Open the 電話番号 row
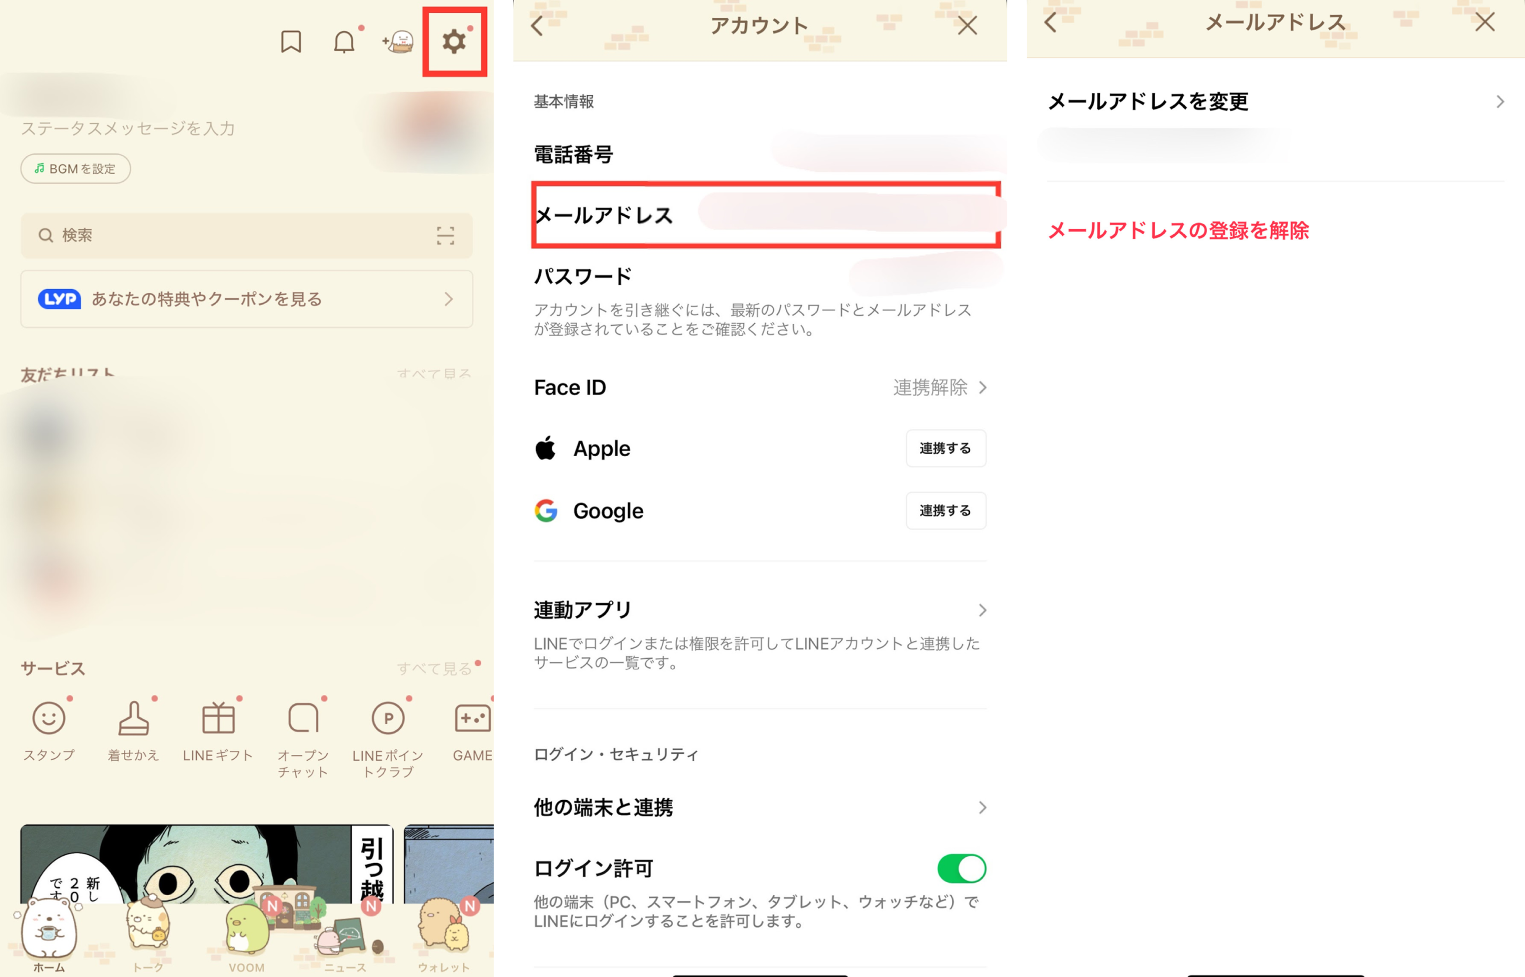 [x=761, y=155]
